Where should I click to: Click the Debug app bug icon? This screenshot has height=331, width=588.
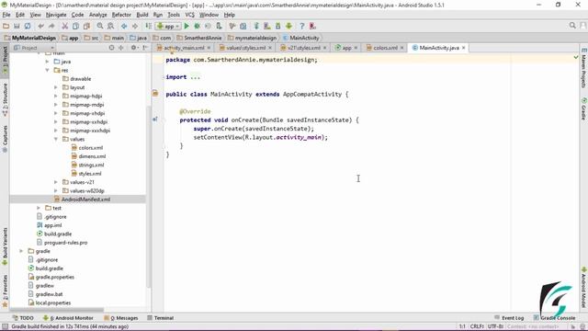coord(197,26)
